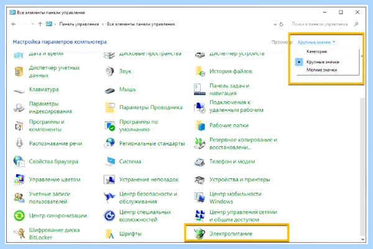Select the Крупные значки radio option

coord(299,62)
